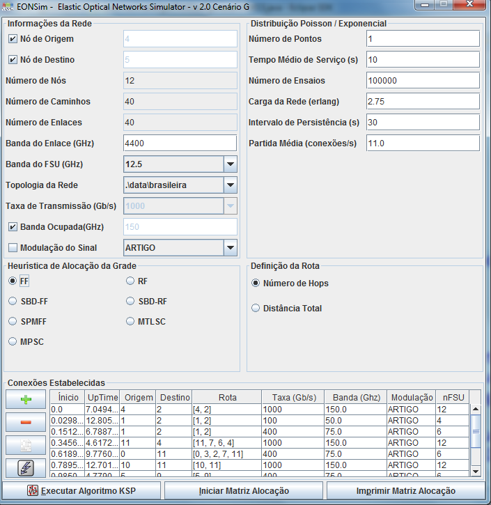Toggle the Nó de Origem checkbox
Image resolution: width=491 pixels, height=505 pixels.
[x=13, y=39]
